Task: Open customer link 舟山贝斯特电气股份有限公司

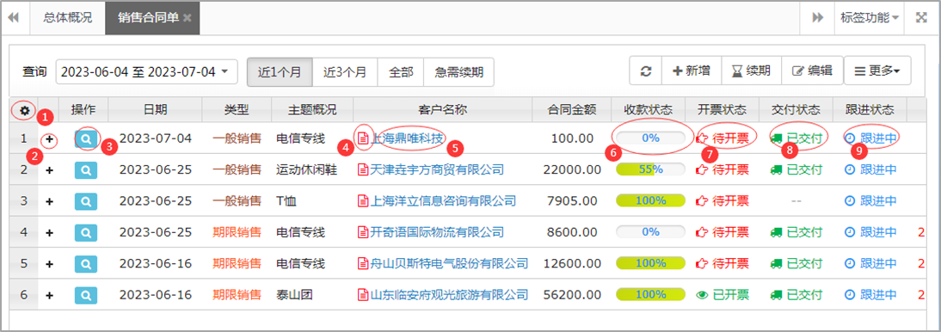Action: pos(450,263)
